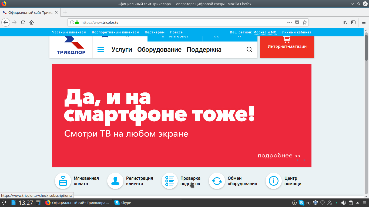
Task: Click the Обмен оборудования arrows icon
Action: [217, 181]
